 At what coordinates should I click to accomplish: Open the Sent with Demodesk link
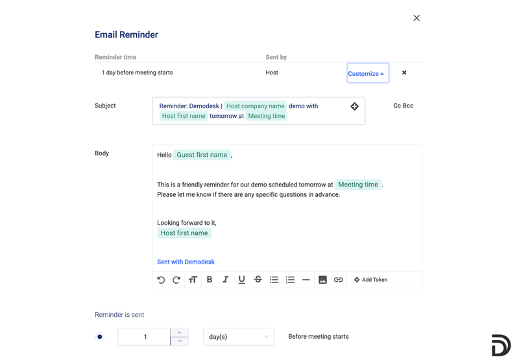(x=186, y=262)
